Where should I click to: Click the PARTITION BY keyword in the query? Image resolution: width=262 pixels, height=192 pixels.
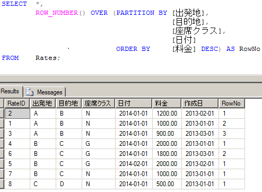142,13
